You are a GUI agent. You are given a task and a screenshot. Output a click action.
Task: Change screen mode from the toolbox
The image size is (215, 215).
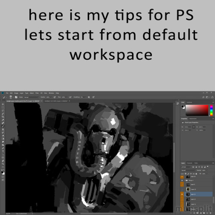pyautogui.click(x=3, y=180)
